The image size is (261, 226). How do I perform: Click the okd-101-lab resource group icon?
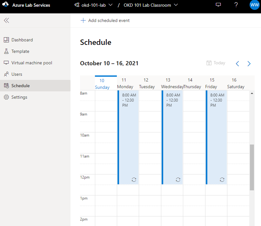coord(77,5)
